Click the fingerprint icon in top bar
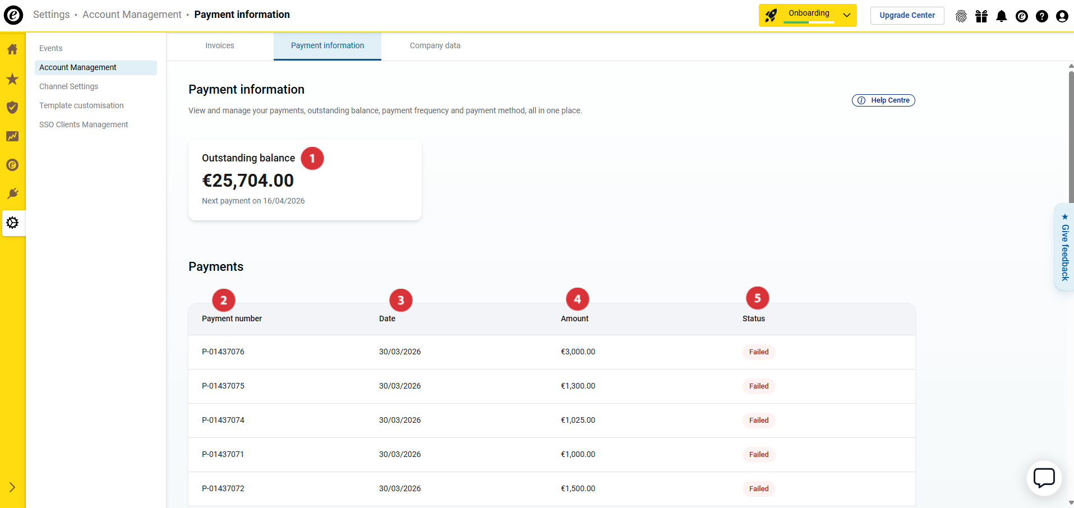The height and width of the screenshot is (508, 1074). click(961, 16)
